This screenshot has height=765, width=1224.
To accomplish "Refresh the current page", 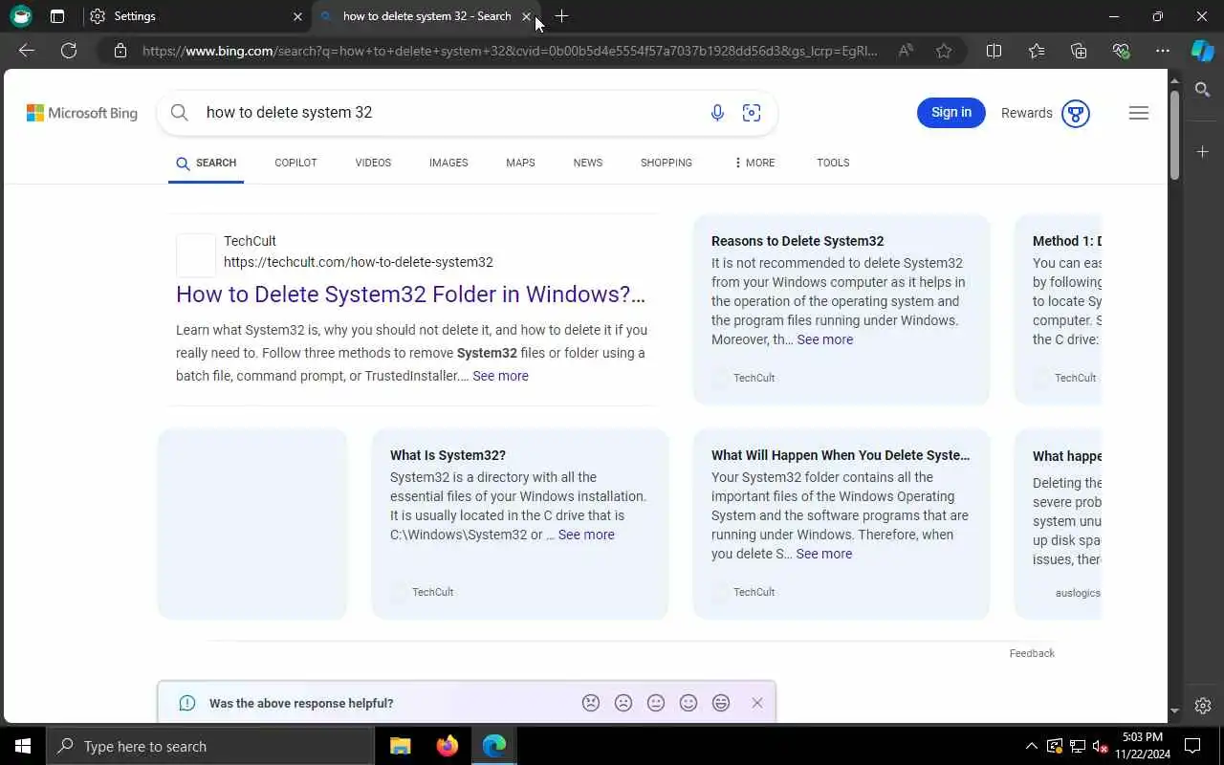I will coord(69,51).
